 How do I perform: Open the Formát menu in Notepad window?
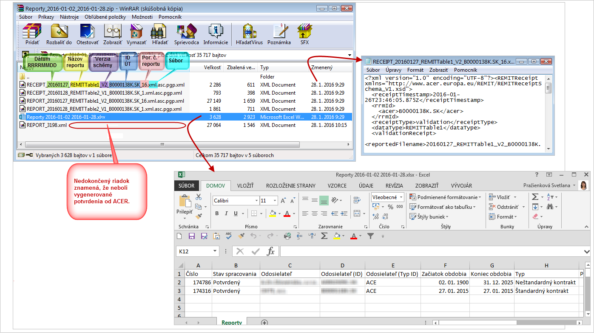[415, 70]
